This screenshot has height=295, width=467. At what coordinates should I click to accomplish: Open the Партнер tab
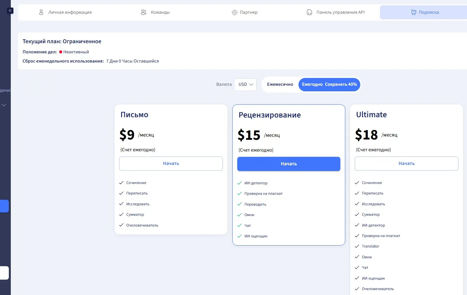[244, 12]
